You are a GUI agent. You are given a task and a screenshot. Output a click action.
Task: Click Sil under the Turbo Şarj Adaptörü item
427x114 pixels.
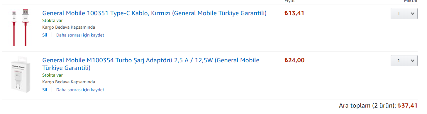click(45, 90)
